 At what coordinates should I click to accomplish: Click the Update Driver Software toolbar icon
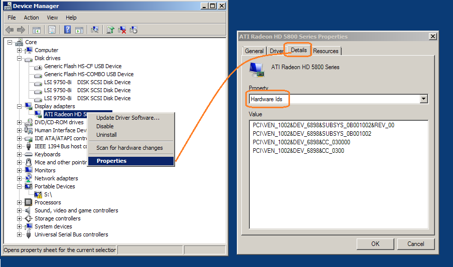(x=110, y=30)
